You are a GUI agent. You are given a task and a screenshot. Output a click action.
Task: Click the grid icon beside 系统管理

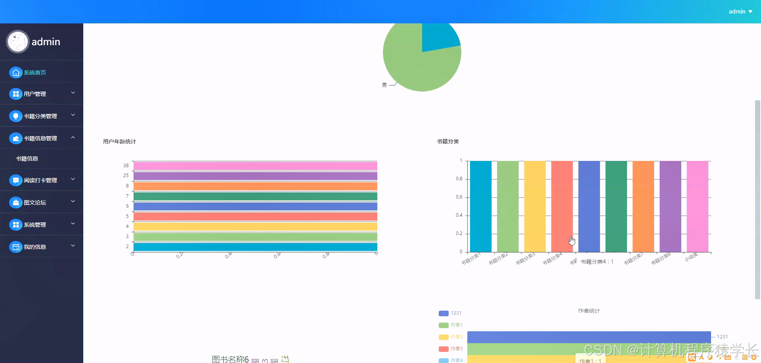(15, 225)
